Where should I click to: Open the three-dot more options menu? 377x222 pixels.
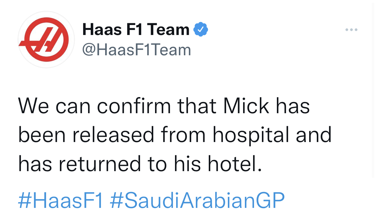point(351,30)
